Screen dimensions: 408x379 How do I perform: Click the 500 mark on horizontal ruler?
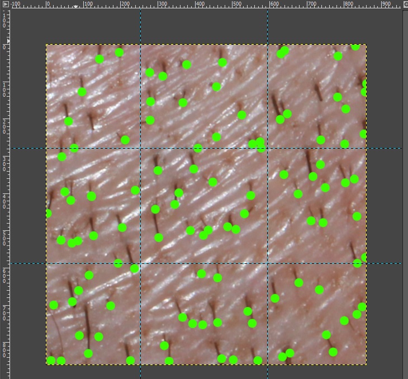(234, 5)
